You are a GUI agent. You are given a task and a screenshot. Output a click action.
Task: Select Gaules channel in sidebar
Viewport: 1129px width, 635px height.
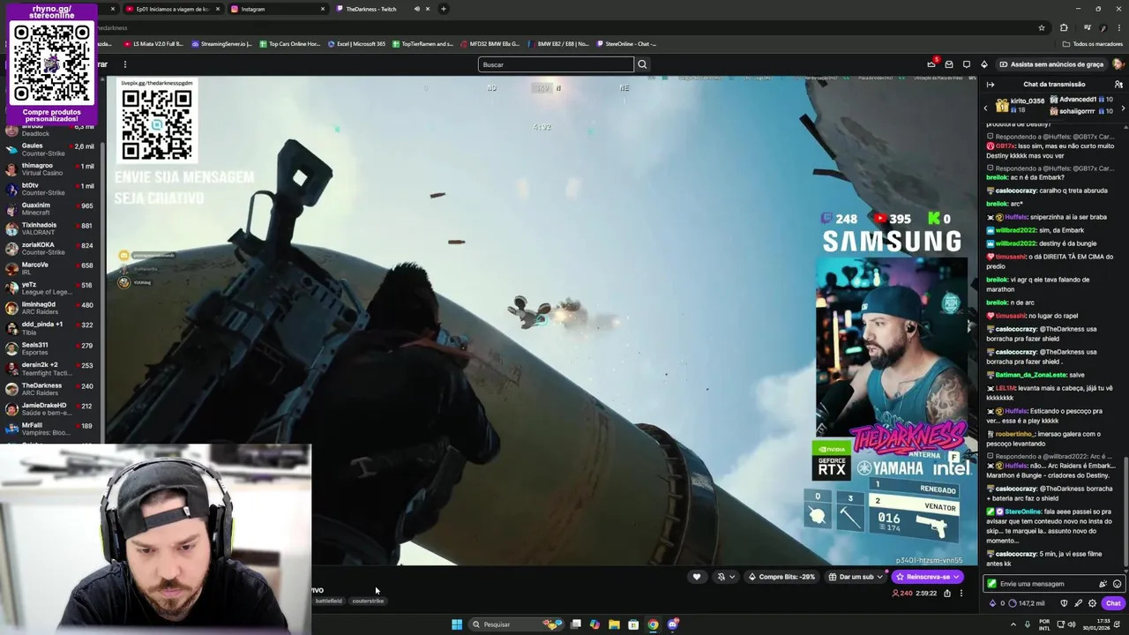[51, 149]
